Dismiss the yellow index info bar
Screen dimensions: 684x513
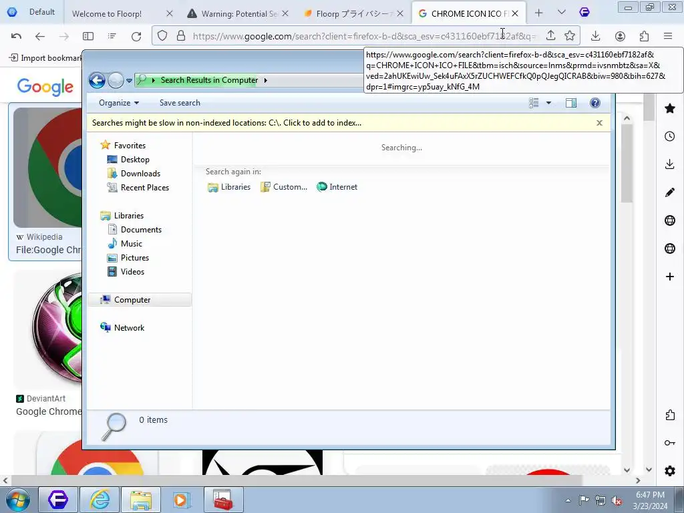coord(599,123)
